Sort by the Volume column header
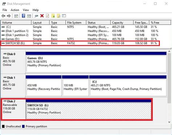The image size is (172, 135). [16, 22]
